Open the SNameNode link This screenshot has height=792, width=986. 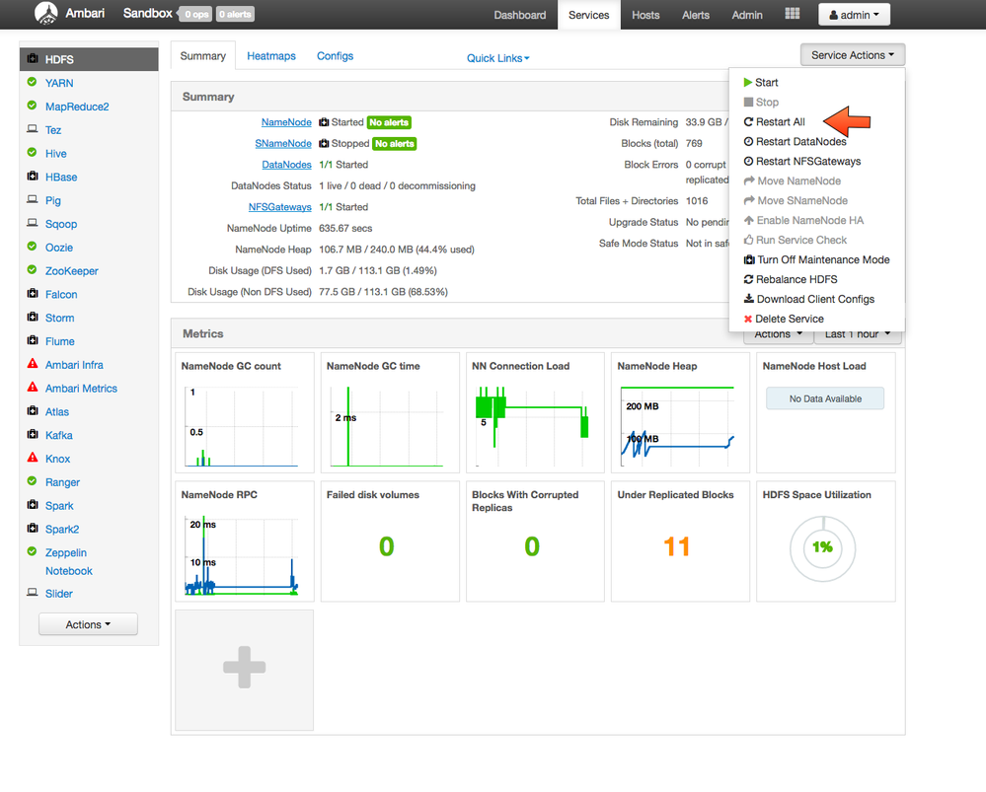pyautogui.click(x=283, y=143)
